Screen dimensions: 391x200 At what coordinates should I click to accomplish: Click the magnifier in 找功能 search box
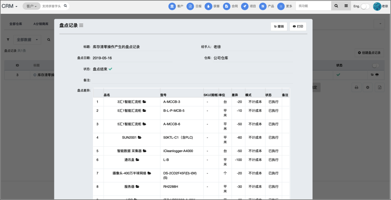[x=336, y=6]
